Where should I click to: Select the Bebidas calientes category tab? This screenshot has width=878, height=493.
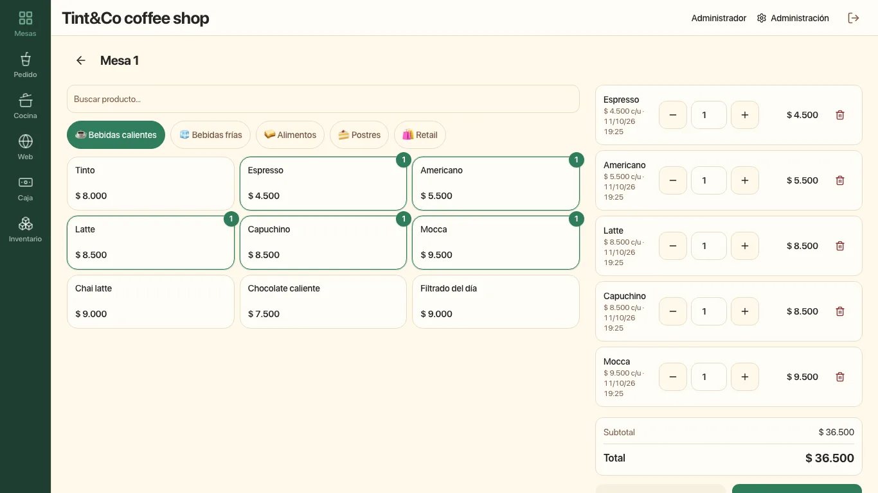[116, 135]
